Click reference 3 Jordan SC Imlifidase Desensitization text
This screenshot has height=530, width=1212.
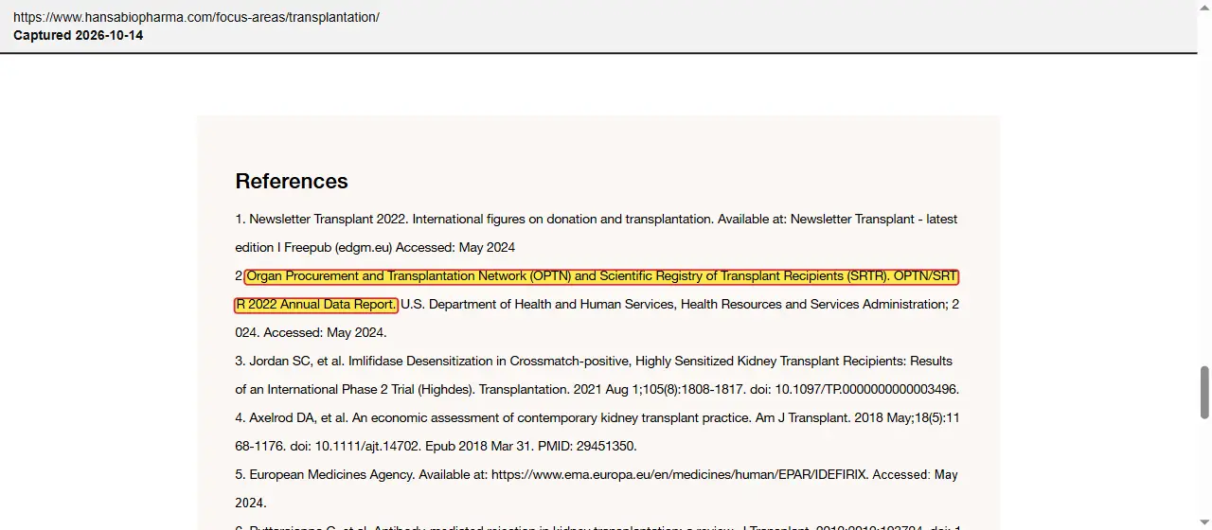click(x=597, y=375)
